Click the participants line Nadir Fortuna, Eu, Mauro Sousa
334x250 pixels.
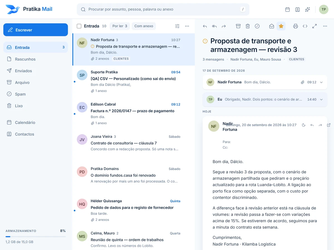[256, 59]
